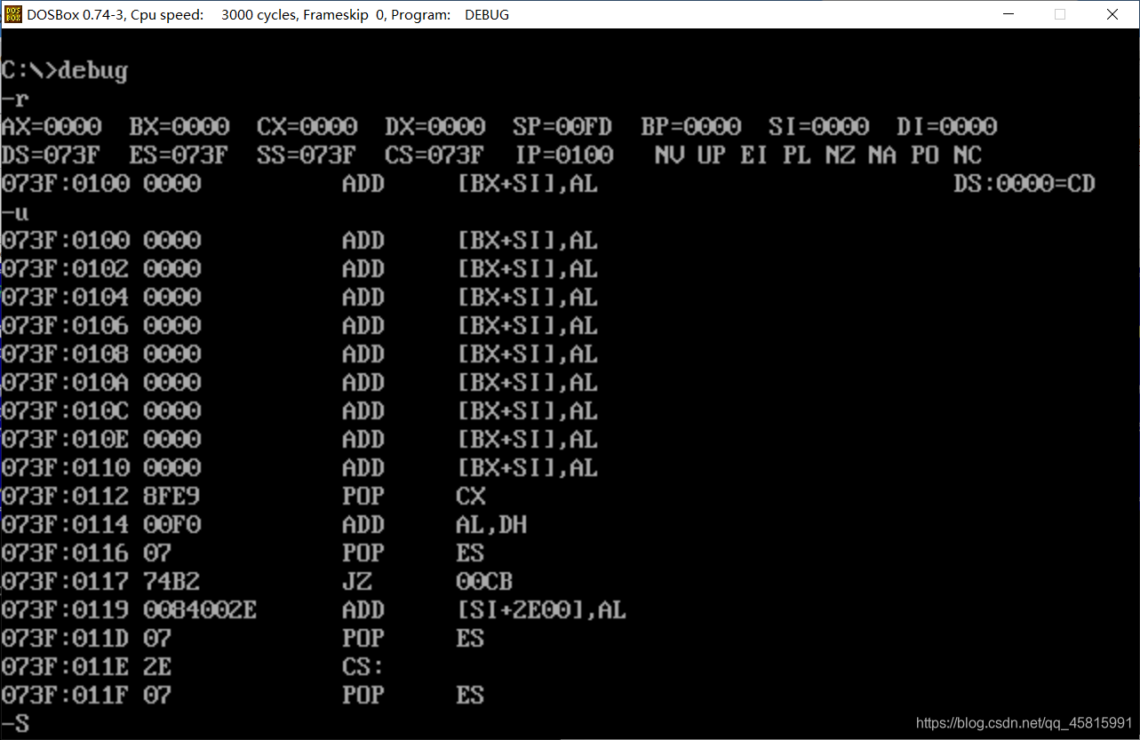Click the UP direction flag
Screen dimensions: 1140x740
(x=712, y=155)
